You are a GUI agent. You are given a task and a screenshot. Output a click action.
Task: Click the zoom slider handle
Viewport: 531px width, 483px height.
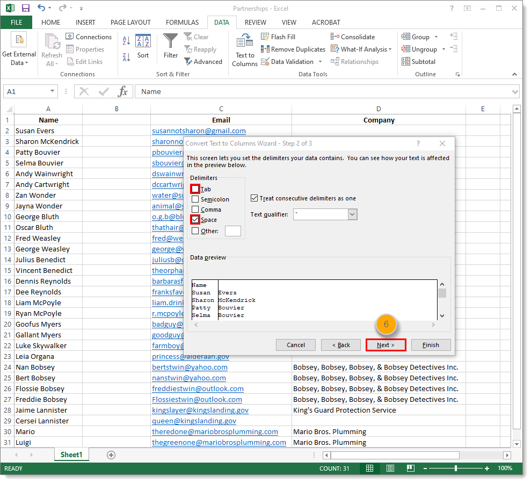[456, 468]
